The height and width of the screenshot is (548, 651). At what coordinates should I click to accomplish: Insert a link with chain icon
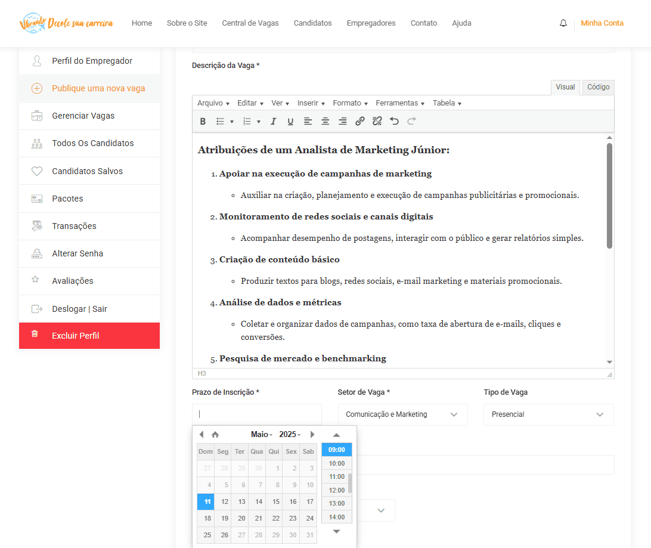[x=360, y=121]
